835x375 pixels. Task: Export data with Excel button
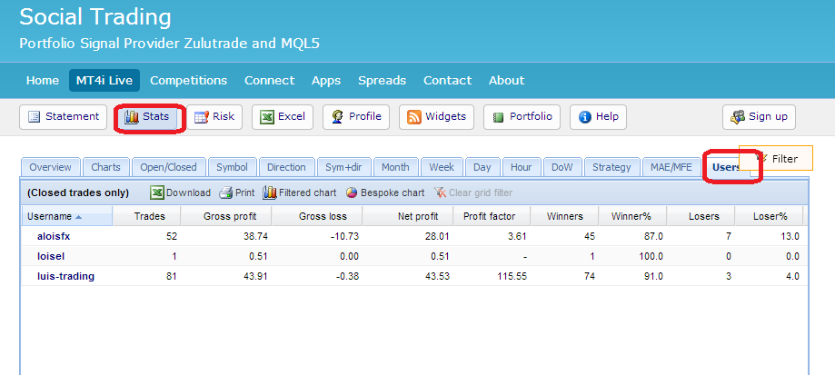click(x=283, y=117)
